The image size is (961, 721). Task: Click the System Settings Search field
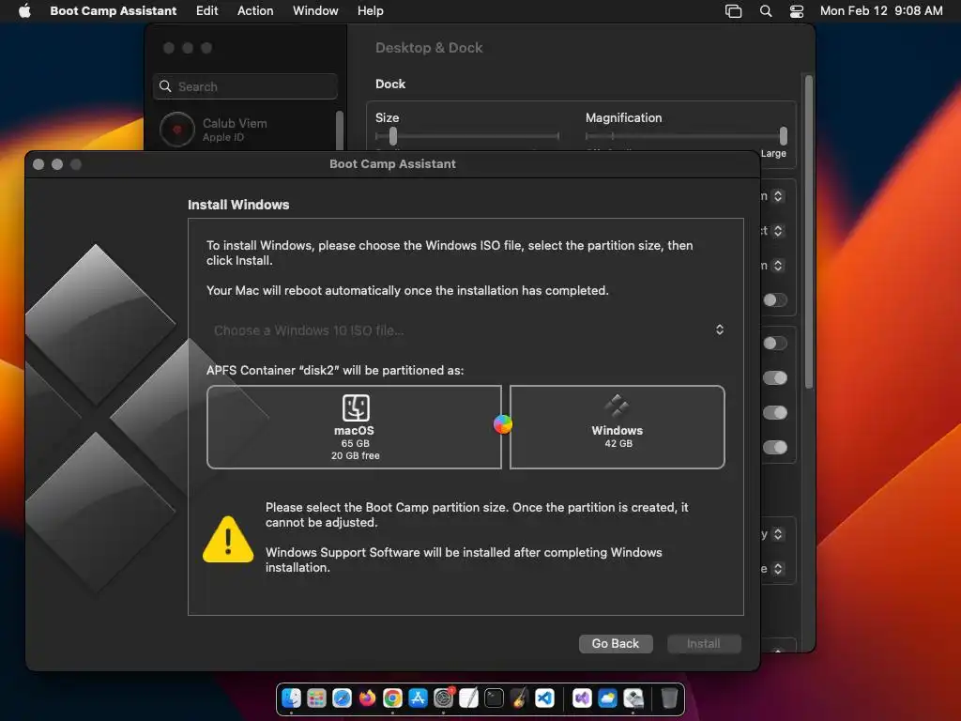click(x=245, y=86)
